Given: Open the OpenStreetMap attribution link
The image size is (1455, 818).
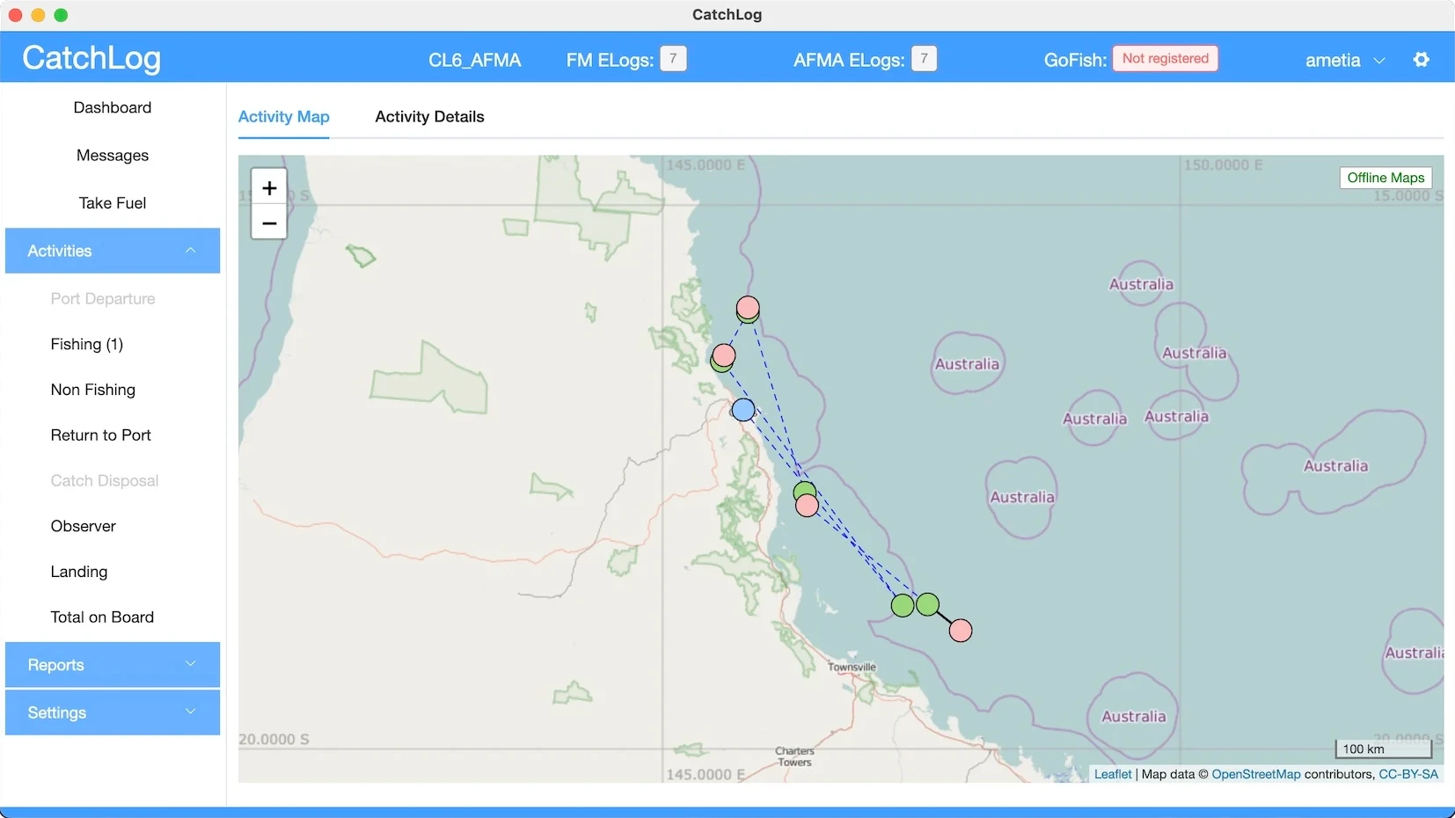Looking at the screenshot, I should pyautogui.click(x=1255, y=774).
